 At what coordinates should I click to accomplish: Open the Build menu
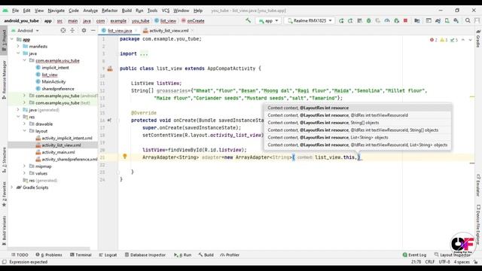127,11
